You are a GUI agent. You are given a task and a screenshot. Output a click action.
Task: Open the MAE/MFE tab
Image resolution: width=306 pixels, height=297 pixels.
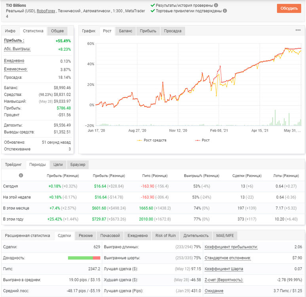[225, 236]
